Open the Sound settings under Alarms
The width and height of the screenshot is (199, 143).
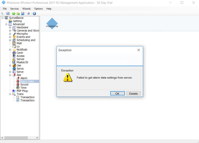[24, 85]
